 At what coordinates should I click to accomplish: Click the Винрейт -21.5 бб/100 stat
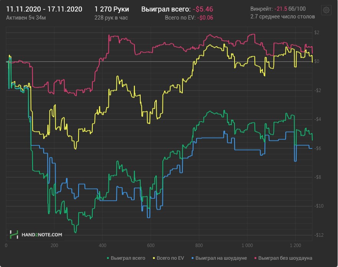coord(277,8)
